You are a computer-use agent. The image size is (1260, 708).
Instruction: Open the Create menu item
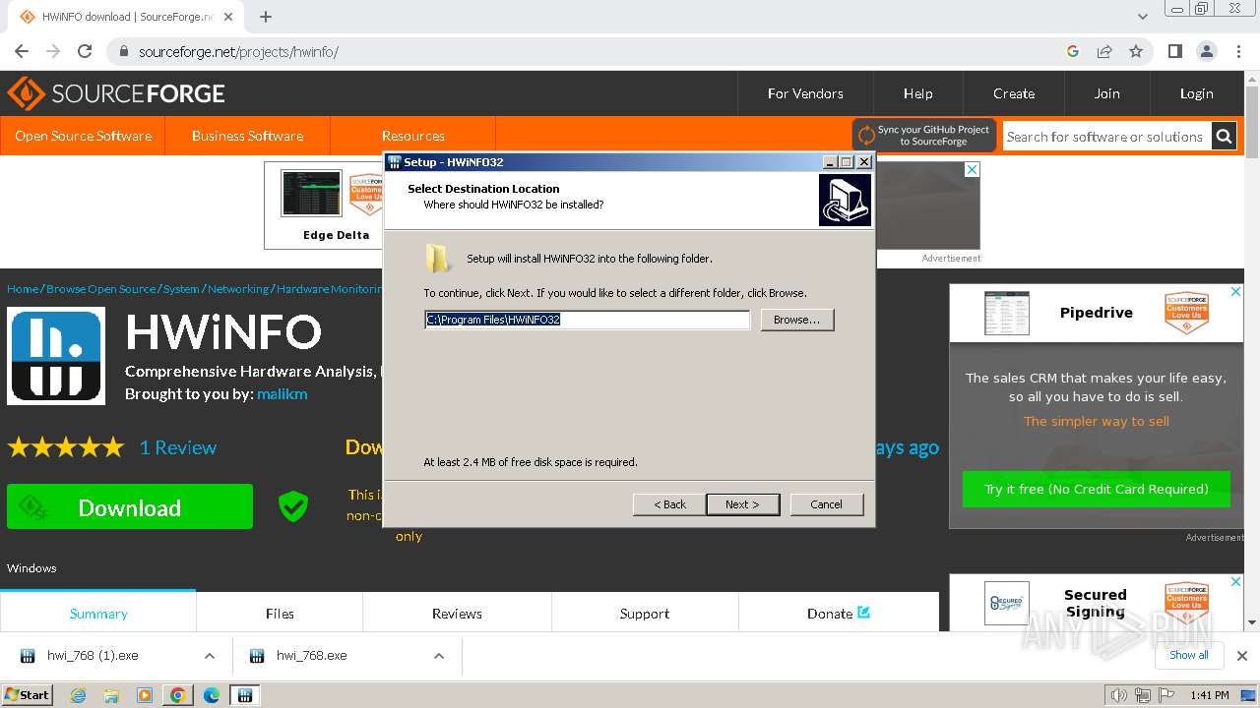(1014, 93)
